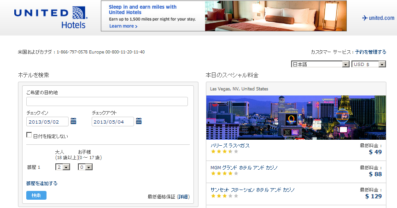Open サンセット ステーション ホテル アンド カジノ link
Screen dimensions: 397x208
click(253, 190)
